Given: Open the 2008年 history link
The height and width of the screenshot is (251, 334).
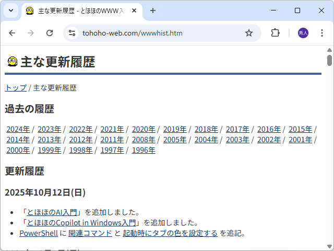Looking at the screenshot, I should coord(144,140).
